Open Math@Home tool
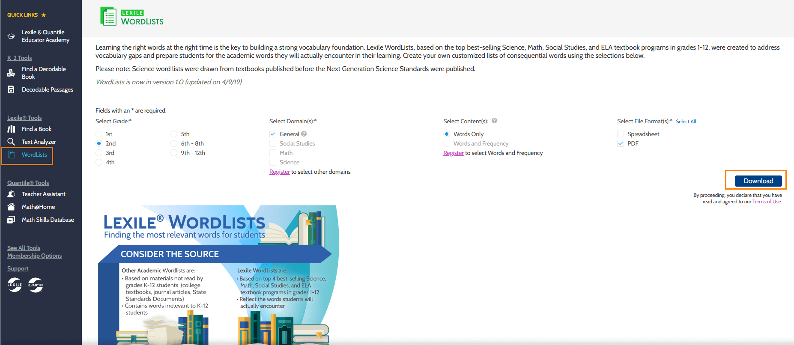The image size is (794, 345). [38, 207]
